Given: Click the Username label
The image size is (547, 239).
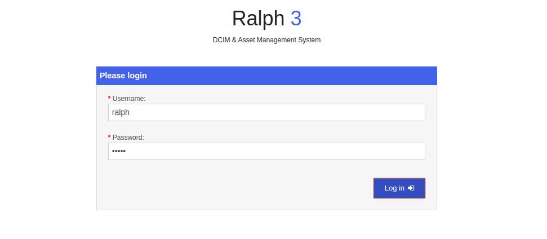Looking at the screenshot, I should pos(129,99).
